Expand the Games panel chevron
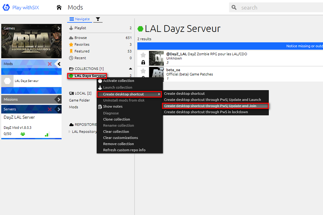 click(59, 28)
